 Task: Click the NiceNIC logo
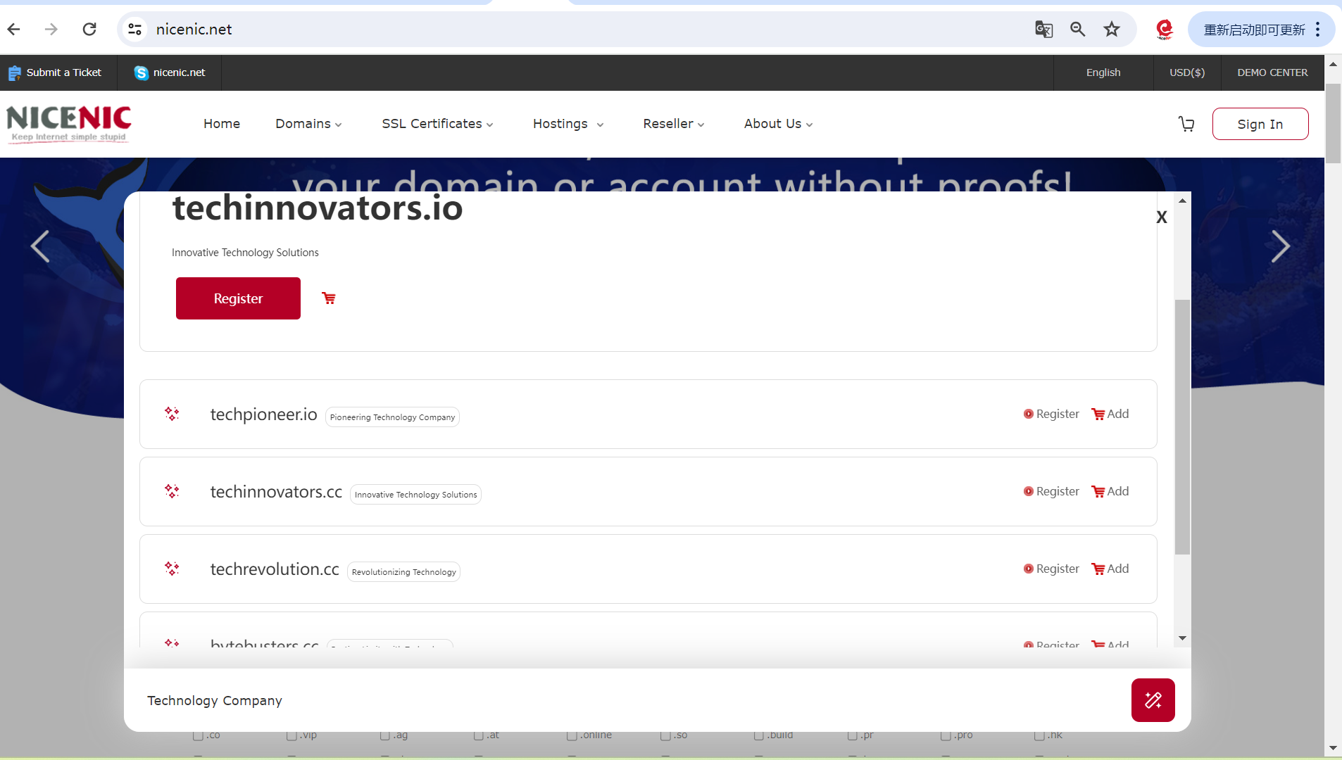pyautogui.click(x=69, y=124)
